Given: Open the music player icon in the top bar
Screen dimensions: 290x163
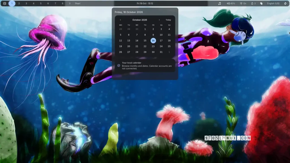Looking at the screenshot, I should (x=219, y=3).
